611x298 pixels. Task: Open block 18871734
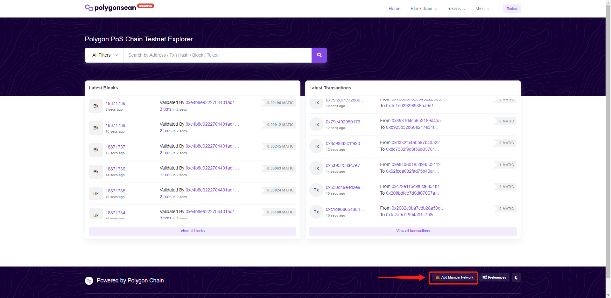pyautogui.click(x=115, y=213)
